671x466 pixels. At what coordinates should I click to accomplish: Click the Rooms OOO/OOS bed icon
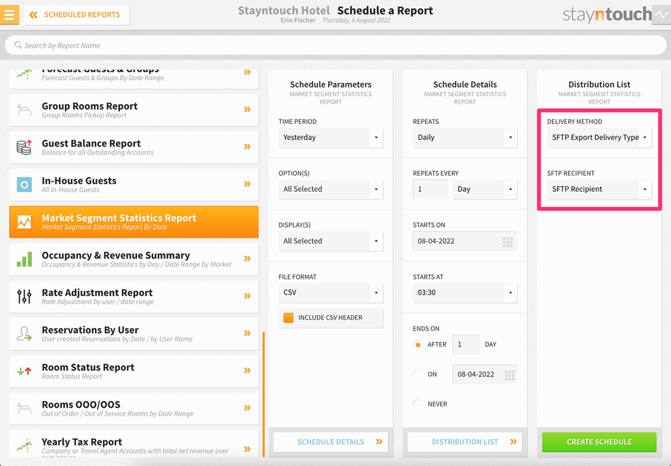pyautogui.click(x=24, y=408)
